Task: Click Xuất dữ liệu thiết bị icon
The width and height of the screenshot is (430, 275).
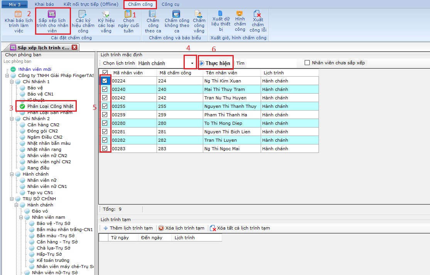Action: [x=221, y=13]
